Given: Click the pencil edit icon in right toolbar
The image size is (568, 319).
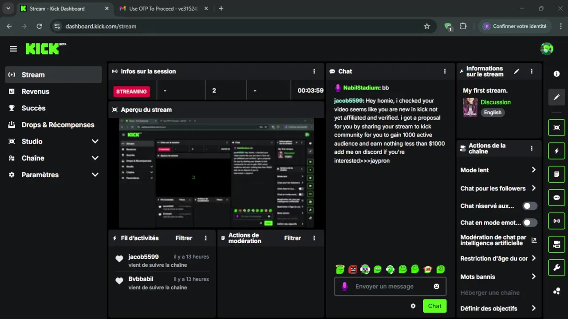Looking at the screenshot, I should (557, 97).
